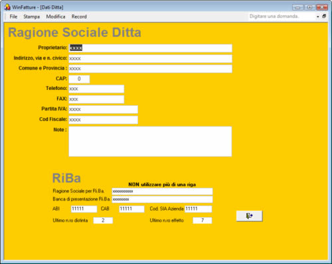Click the Indirizzo, via e n. civico field
332x264 pixels.
click(150, 59)
